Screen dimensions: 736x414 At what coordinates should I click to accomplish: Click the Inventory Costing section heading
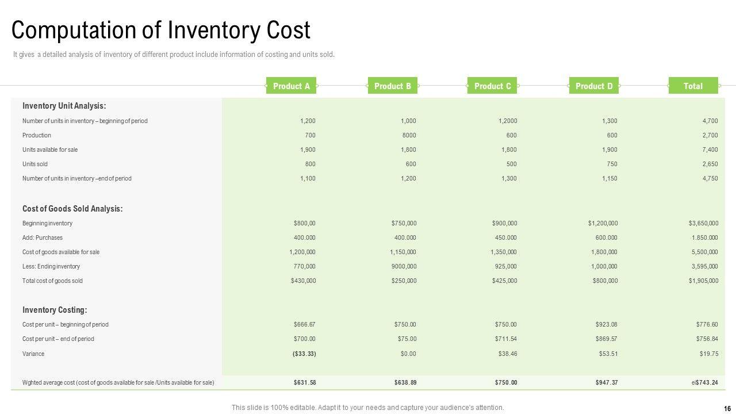pyautogui.click(x=55, y=310)
